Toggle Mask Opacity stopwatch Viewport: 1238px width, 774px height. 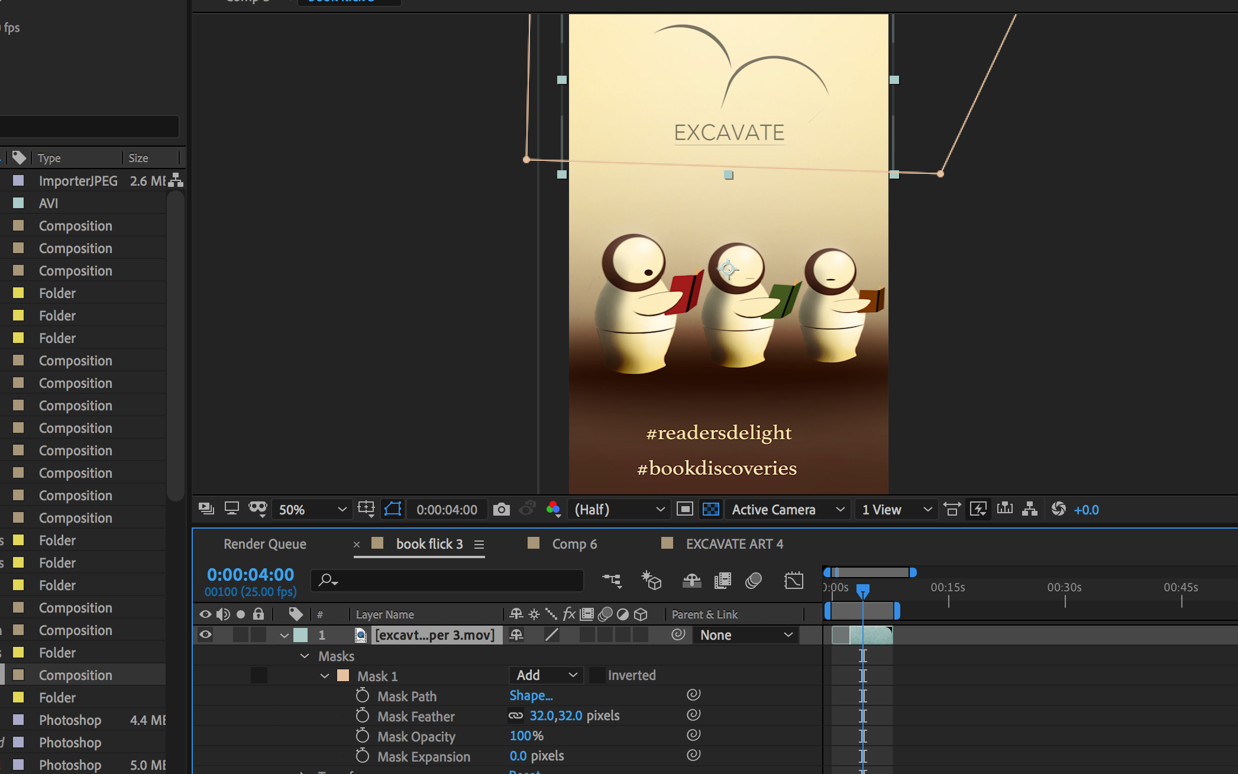(x=363, y=736)
